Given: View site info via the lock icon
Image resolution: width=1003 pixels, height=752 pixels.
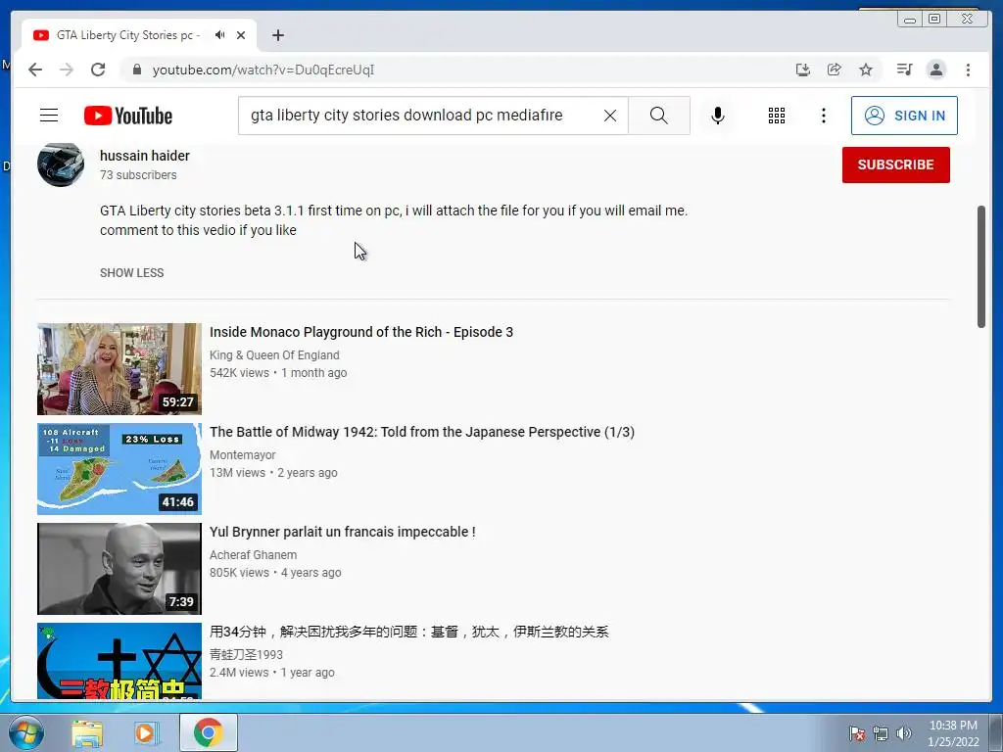Looking at the screenshot, I should click(x=136, y=70).
